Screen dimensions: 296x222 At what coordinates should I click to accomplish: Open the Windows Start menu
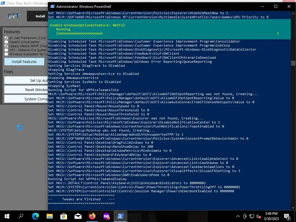click(x=7, y=216)
